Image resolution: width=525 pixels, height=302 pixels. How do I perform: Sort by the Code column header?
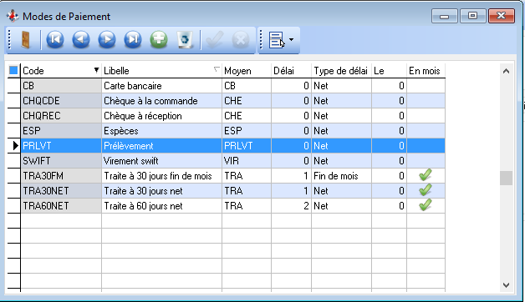pyautogui.click(x=61, y=71)
